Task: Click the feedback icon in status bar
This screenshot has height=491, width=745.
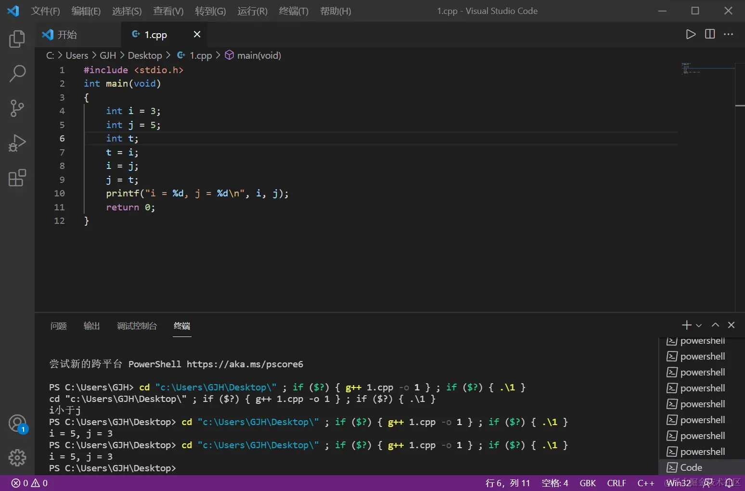Action: coord(708,483)
